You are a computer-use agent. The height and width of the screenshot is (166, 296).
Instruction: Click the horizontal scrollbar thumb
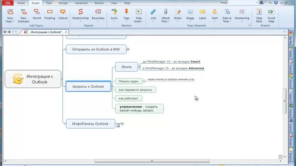click(152, 161)
